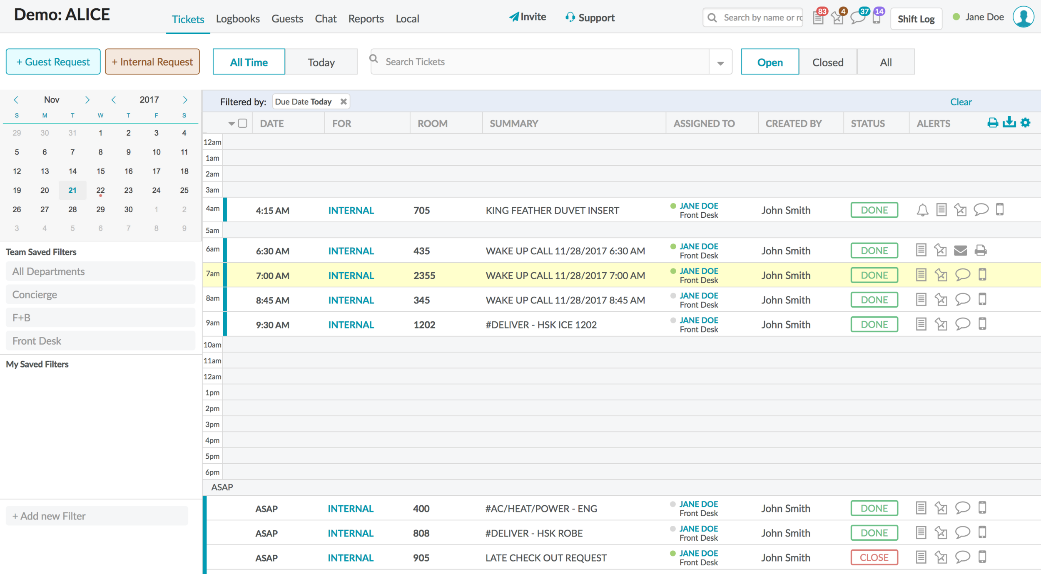Screen dimensions: 1041x574
Task: Open chat bubble notifications in header
Action: click(858, 18)
